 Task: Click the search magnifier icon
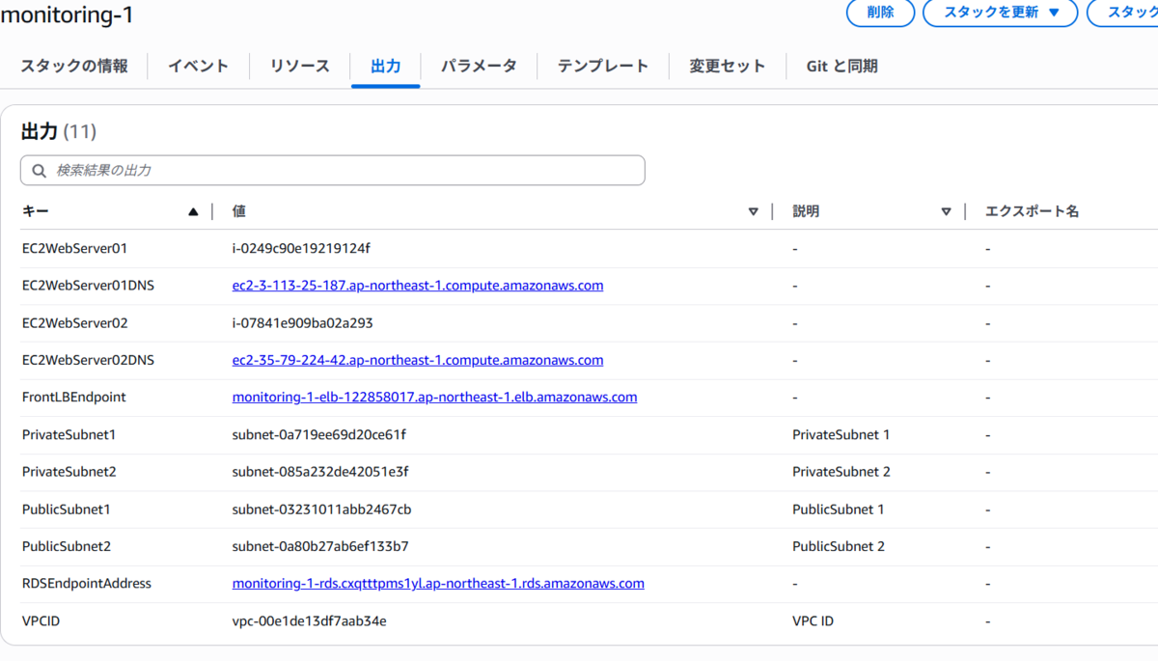pos(40,171)
